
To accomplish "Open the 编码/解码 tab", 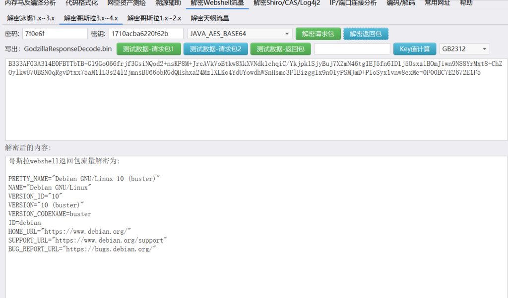I will [400, 3].
